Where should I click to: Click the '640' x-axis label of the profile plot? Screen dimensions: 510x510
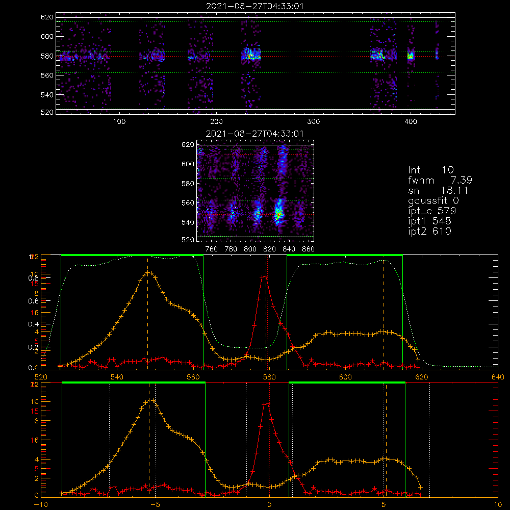pyautogui.click(x=498, y=377)
